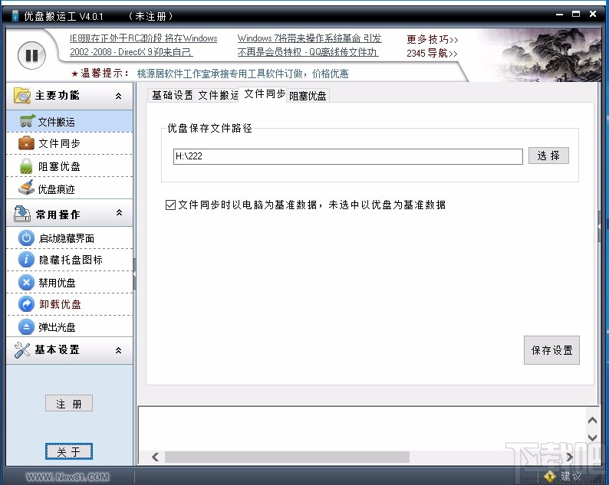This screenshot has width=609, height=485.
Task: Click the log scroll left arrow
Action: tap(156, 457)
